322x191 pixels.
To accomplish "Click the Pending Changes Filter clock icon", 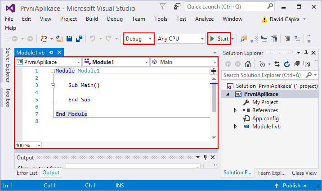I will click(x=262, y=64).
